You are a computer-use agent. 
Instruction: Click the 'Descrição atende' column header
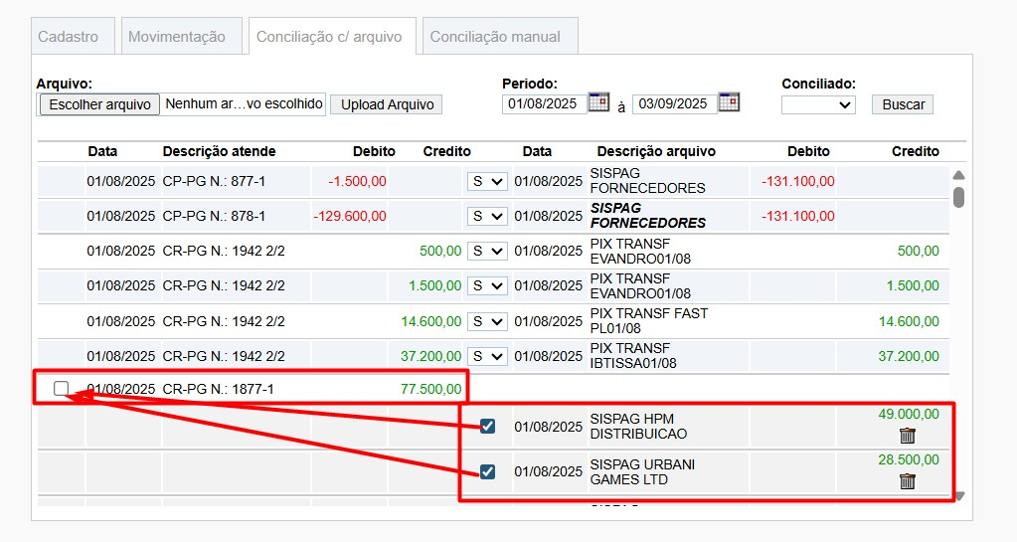point(220,151)
